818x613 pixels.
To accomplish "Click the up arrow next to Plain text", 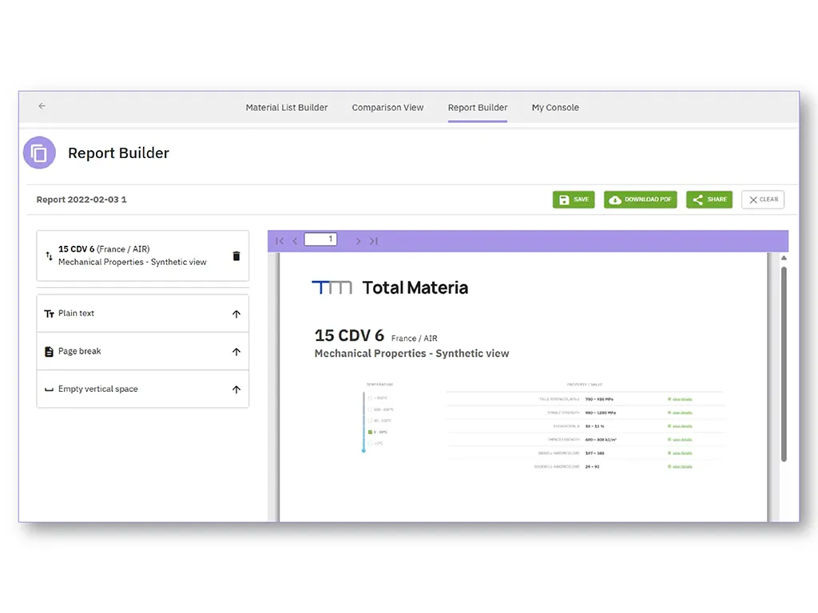I will click(x=236, y=313).
